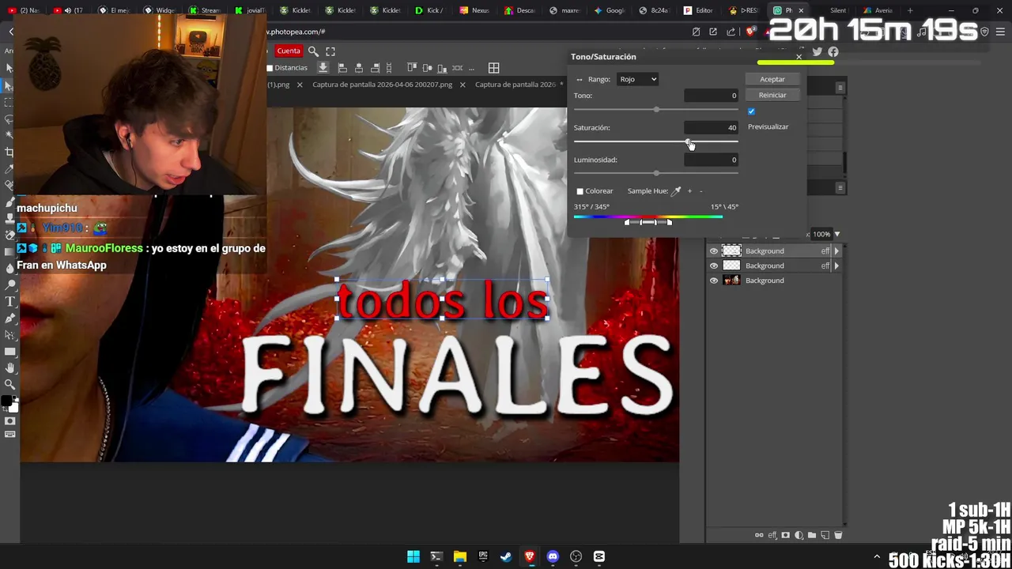Open layer effects eff icon at panel bottom
The width and height of the screenshot is (1012, 569).
[772, 535]
